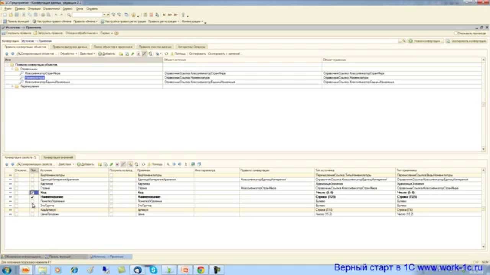Open the Справка menu

pos(92,8)
